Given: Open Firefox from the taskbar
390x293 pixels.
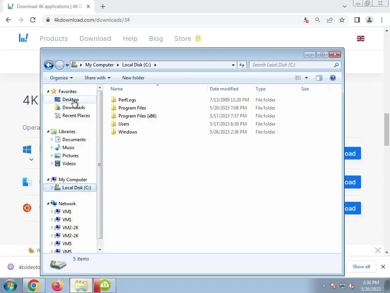Looking at the screenshot, I should click(x=58, y=285).
